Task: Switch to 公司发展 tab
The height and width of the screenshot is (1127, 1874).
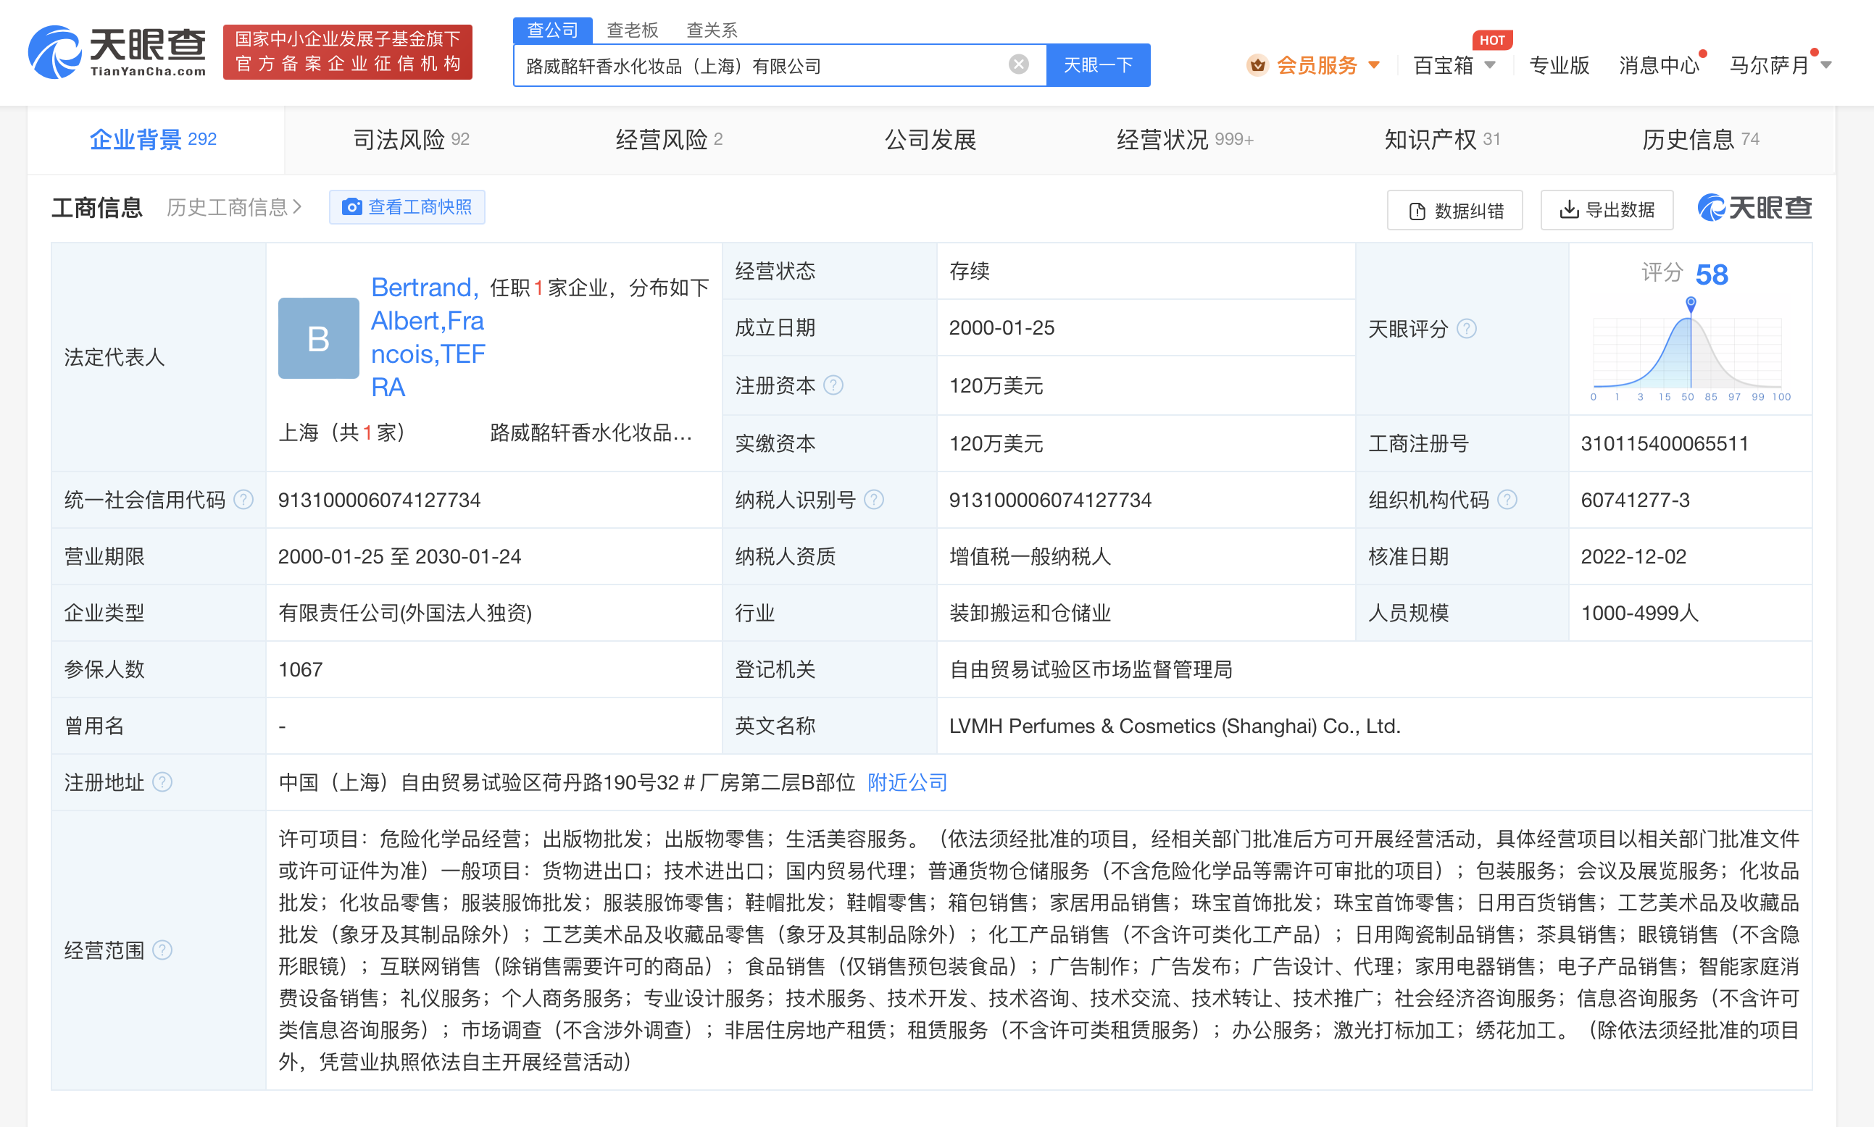Action: click(930, 140)
